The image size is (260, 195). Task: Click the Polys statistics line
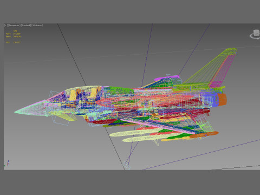13,34
